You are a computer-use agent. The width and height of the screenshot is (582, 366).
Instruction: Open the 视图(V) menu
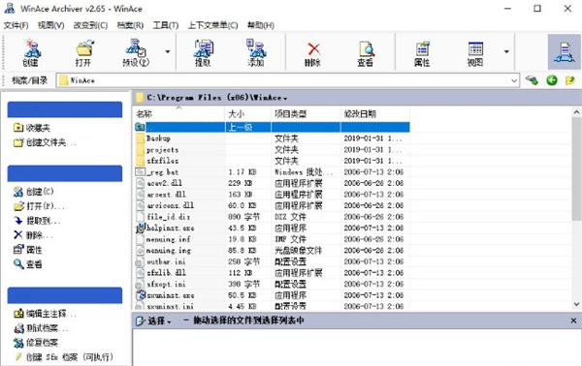pos(50,25)
